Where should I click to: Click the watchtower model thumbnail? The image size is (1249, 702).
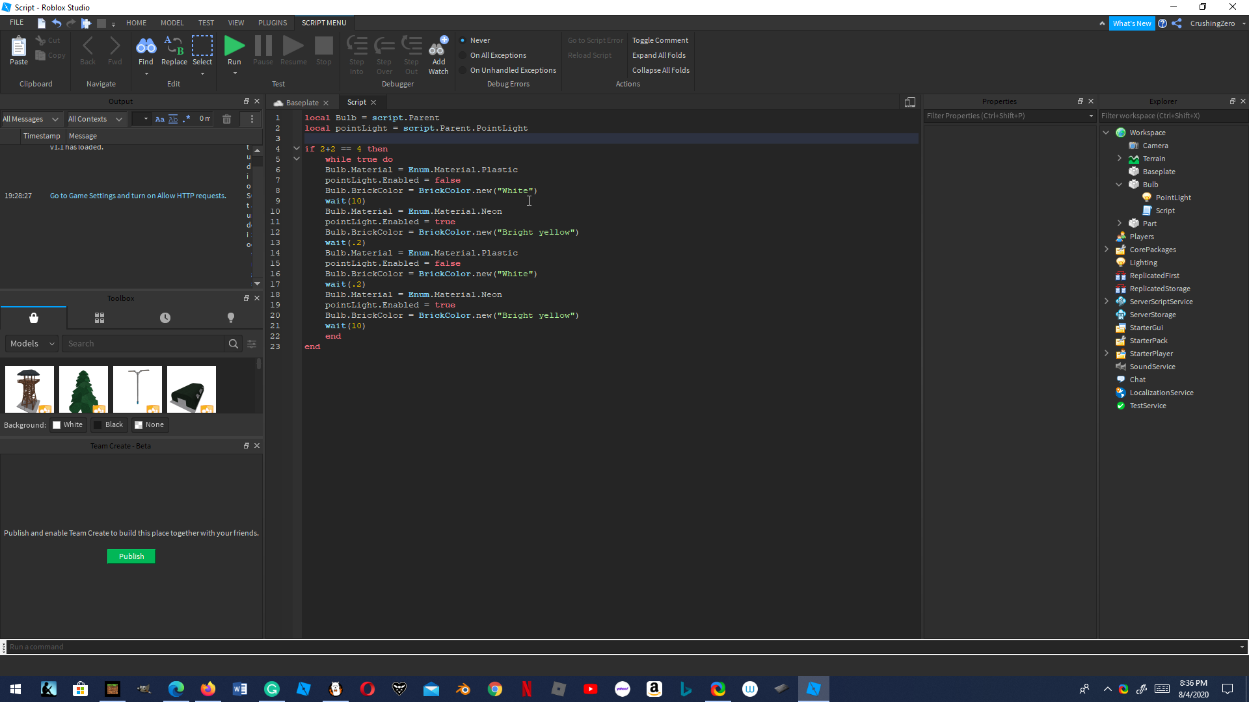[x=29, y=389]
